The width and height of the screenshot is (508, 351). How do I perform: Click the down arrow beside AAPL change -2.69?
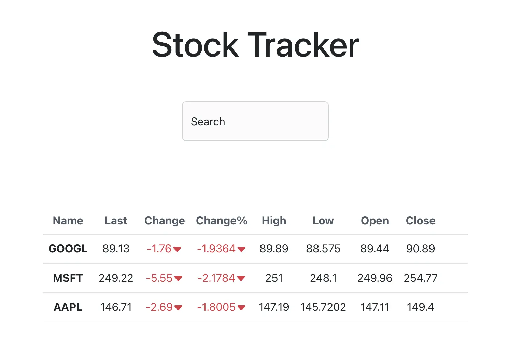[178, 308]
